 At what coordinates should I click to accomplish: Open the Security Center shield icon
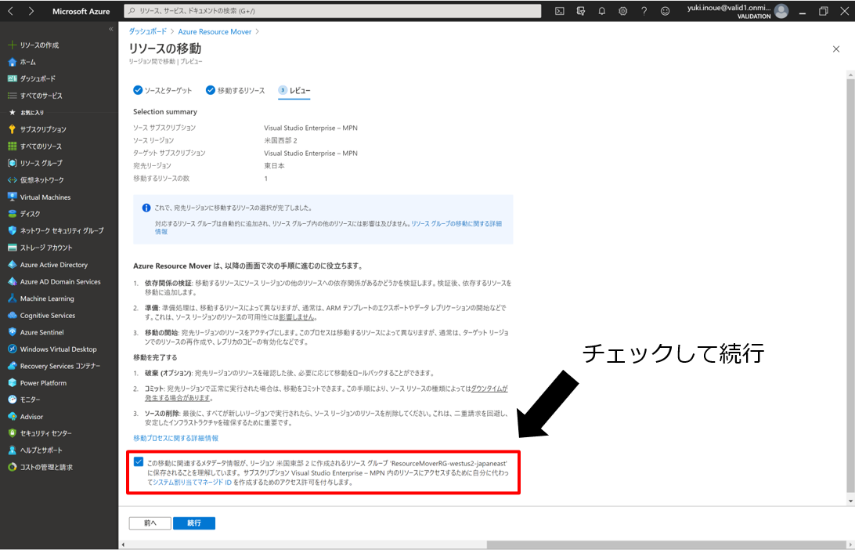(x=12, y=433)
